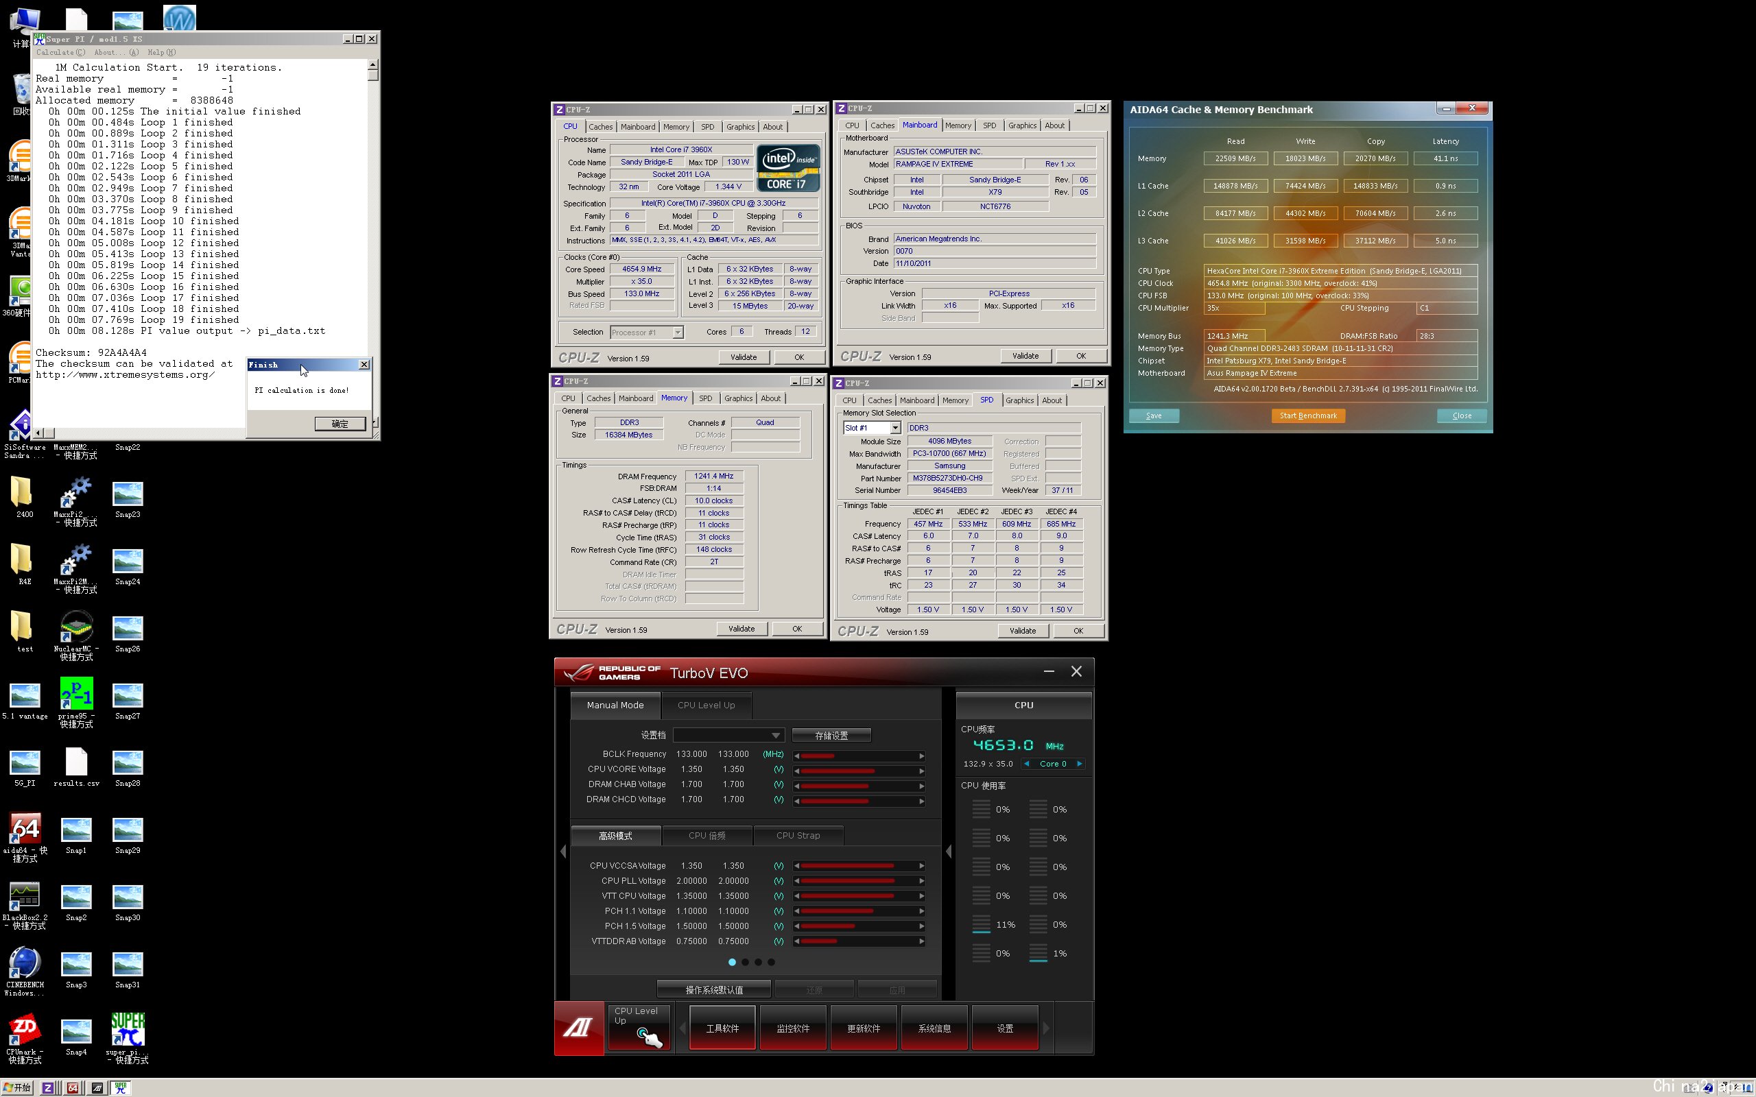Select the 2400 folder on the desktop
Viewport: 1756px width, 1097px height.
pyautogui.click(x=24, y=498)
